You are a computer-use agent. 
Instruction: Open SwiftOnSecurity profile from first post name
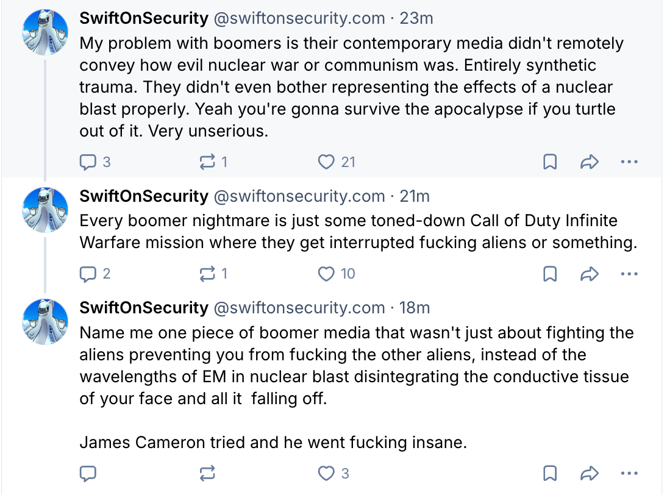click(x=144, y=18)
